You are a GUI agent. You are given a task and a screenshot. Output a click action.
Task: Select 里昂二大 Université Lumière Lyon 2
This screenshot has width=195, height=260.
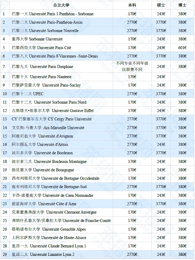(43, 254)
